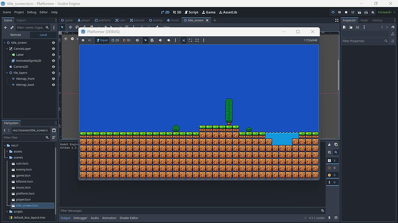Select enemy.tscn in the FileSystem
The height and width of the screenshot is (223, 398).
(24, 169)
